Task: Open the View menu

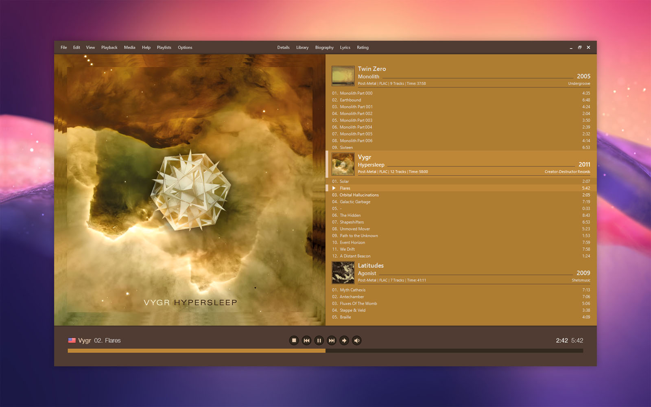Action: click(x=90, y=47)
